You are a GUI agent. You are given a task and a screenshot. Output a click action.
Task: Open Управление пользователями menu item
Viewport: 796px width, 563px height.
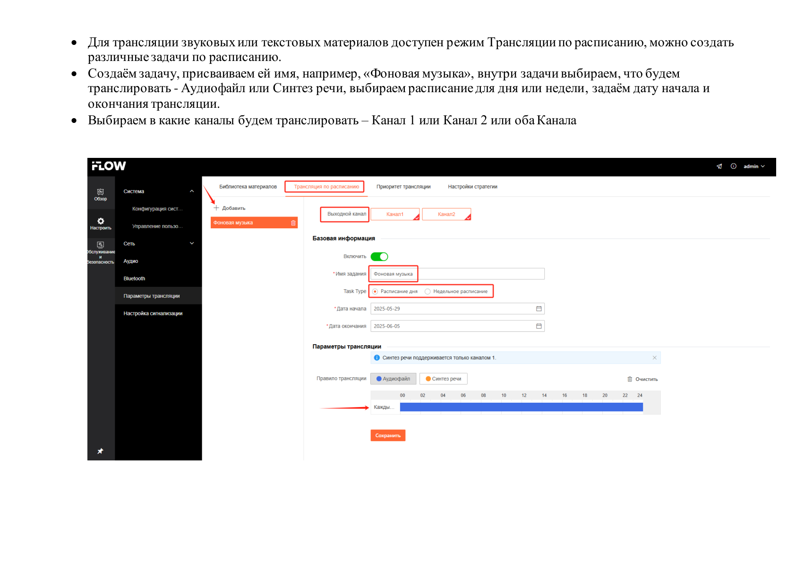157,226
